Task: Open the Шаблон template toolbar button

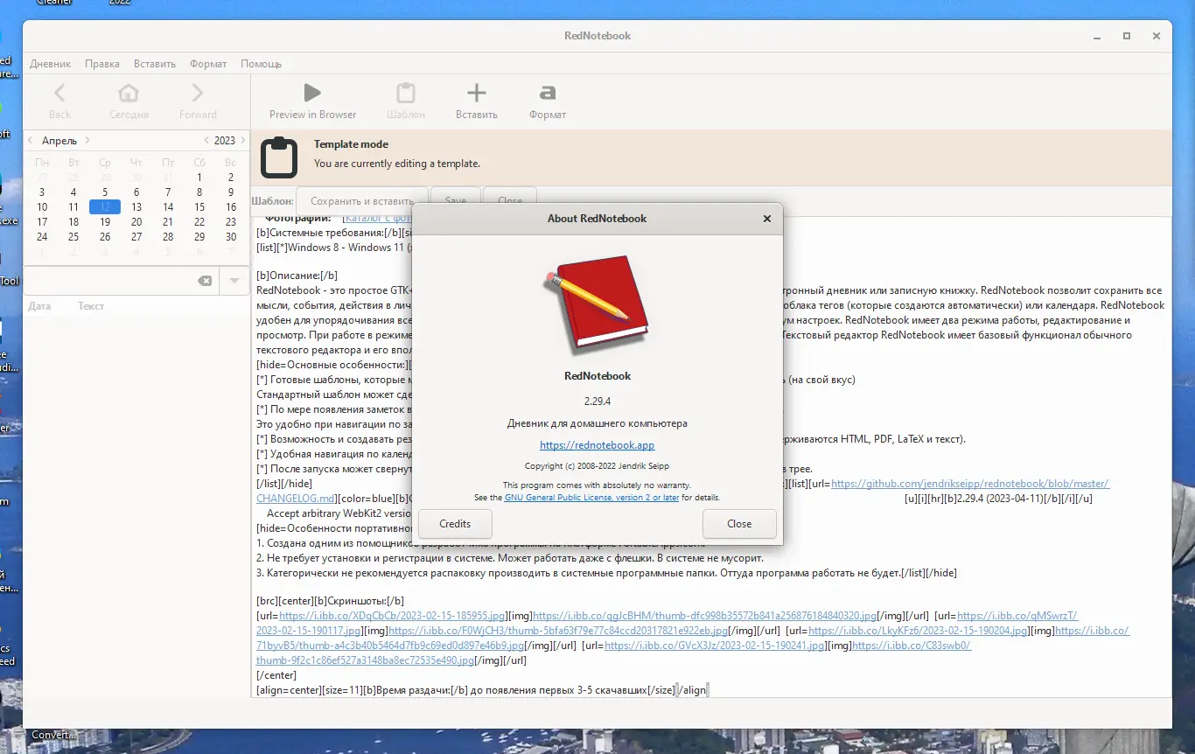Action: coord(406,101)
